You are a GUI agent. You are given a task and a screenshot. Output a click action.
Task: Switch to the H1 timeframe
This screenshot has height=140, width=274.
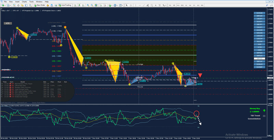186,5
